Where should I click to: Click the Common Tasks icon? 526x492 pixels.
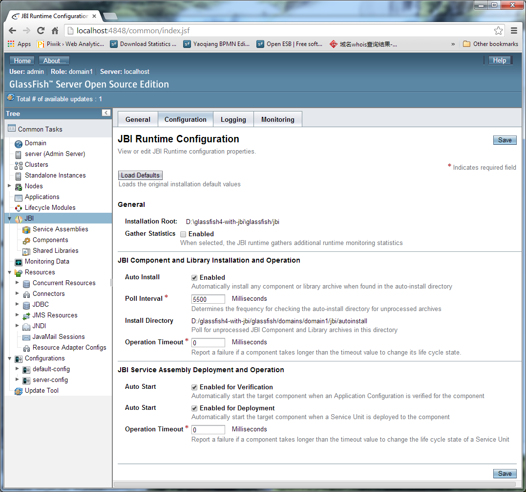11,128
